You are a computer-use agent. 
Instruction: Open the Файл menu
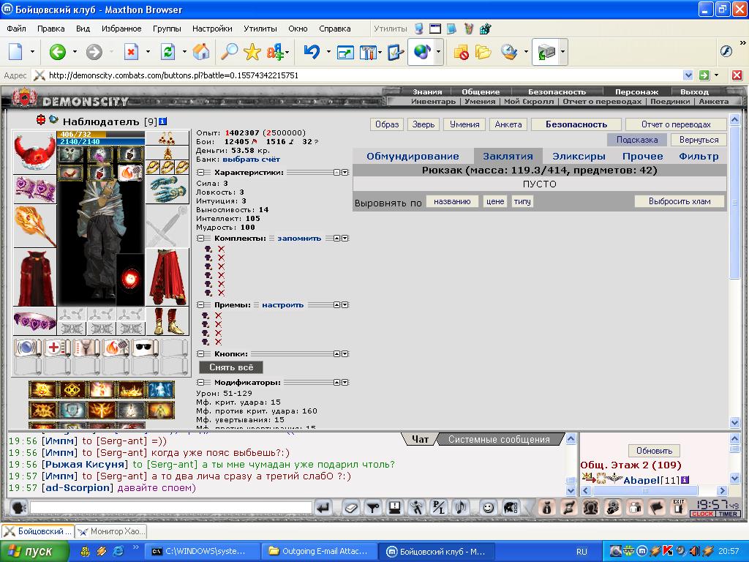pos(16,29)
